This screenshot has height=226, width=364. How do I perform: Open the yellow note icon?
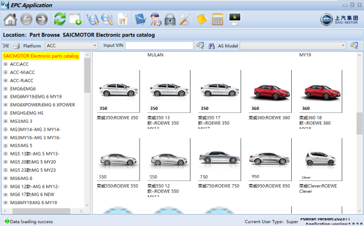pyautogui.click(x=202, y=19)
